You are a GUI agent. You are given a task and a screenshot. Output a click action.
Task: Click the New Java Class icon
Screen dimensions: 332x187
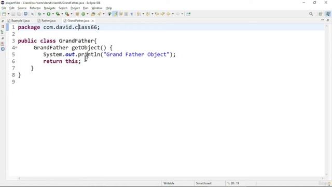pos(83,14)
